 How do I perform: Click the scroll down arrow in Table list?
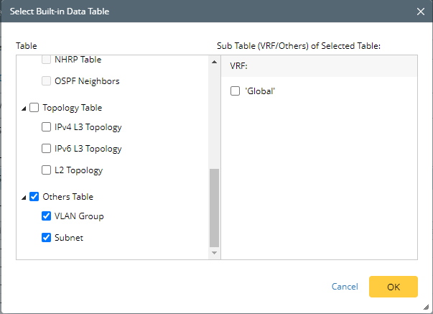213,253
